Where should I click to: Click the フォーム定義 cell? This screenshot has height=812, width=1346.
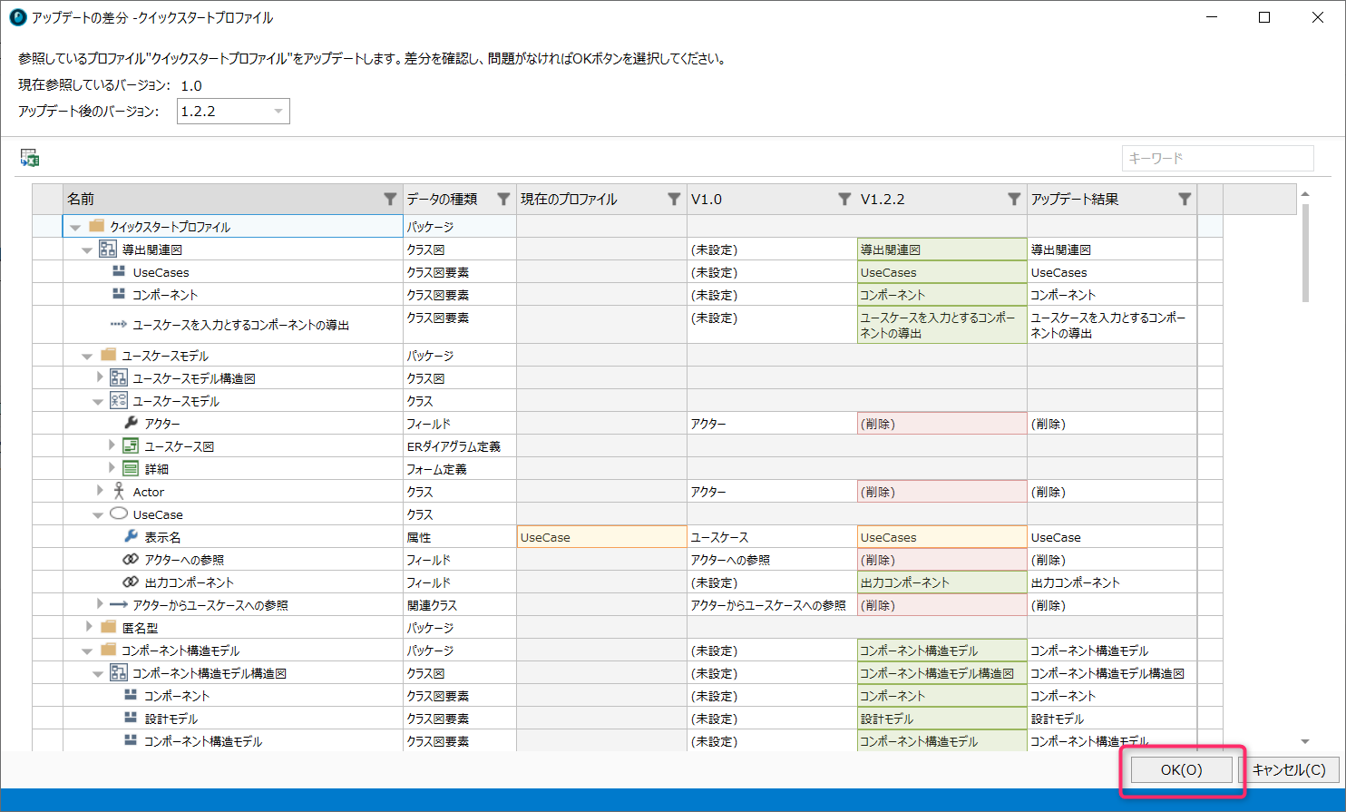tap(460, 468)
